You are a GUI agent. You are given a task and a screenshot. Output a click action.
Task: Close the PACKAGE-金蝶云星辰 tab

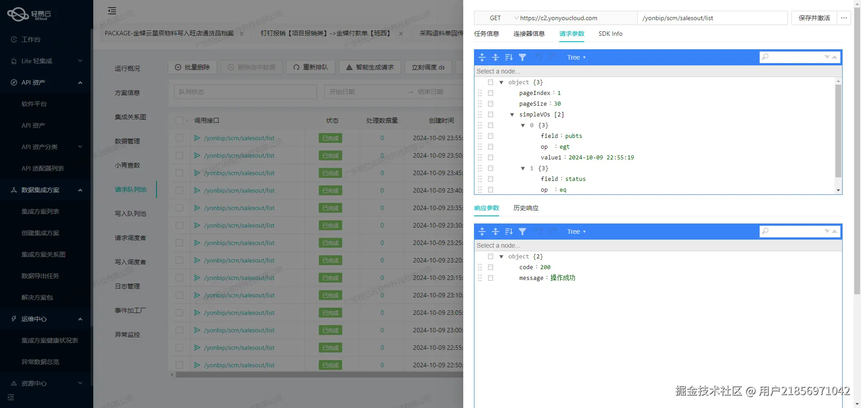[x=242, y=34]
